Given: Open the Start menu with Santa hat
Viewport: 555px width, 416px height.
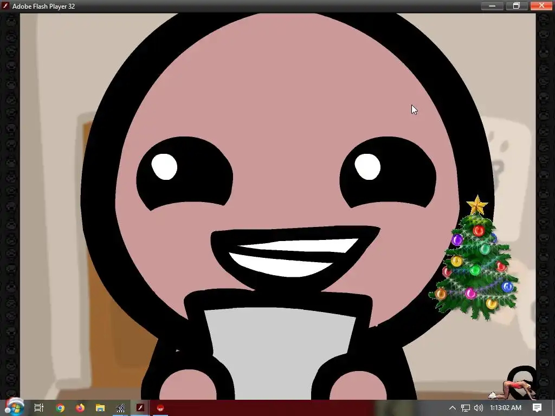Looking at the screenshot, I should [x=14, y=407].
